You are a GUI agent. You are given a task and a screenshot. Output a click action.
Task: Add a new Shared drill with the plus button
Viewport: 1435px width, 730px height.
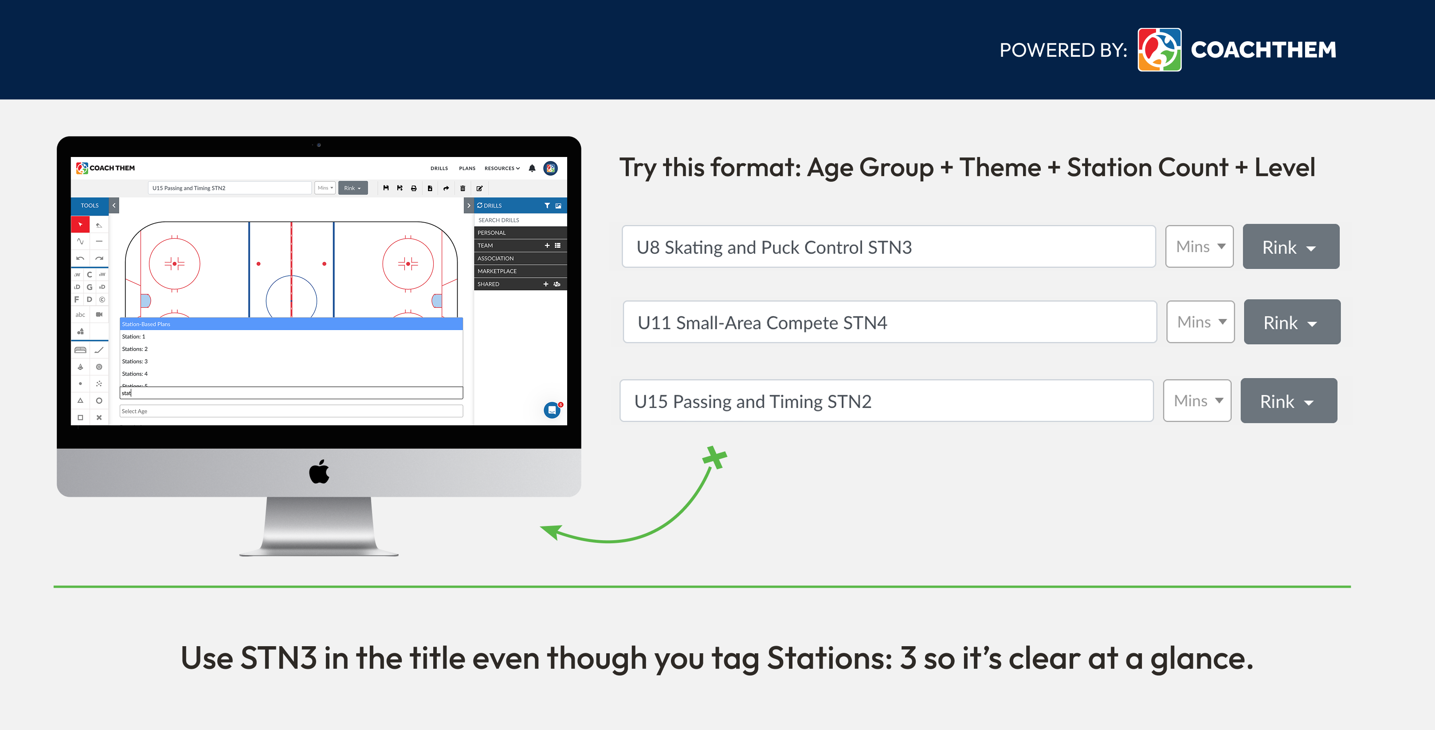546,284
